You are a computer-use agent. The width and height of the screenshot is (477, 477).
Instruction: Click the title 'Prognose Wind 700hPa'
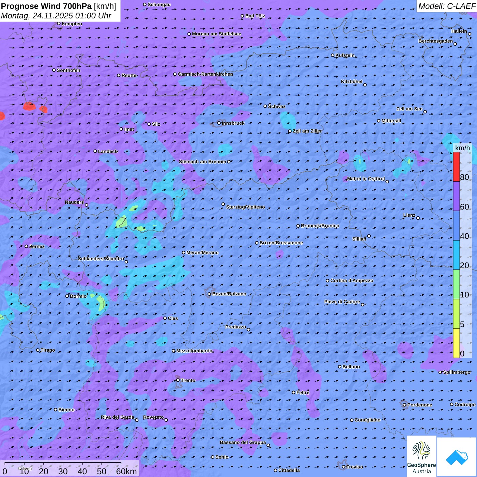[46, 6]
